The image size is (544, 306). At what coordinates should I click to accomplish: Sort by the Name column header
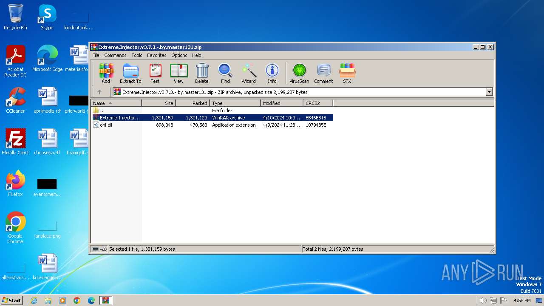click(x=116, y=103)
